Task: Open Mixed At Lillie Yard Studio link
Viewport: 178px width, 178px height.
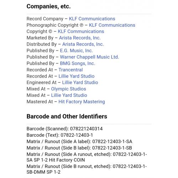Action: click(x=69, y=95)
